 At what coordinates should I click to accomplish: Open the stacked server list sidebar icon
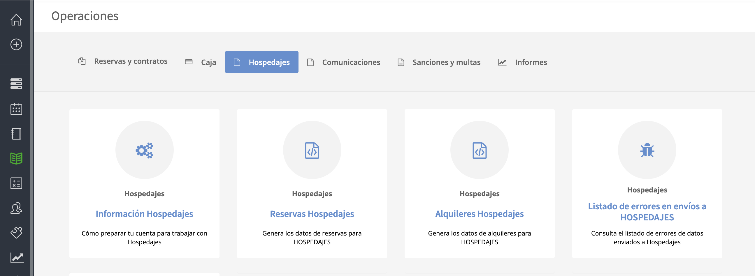pyautogui.click(x=16, y=84)
